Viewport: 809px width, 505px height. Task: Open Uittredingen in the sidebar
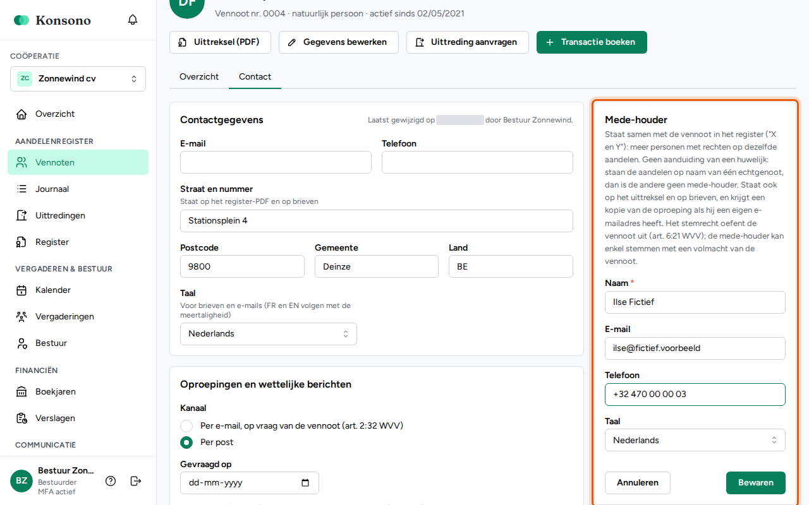tap(78, 215)
